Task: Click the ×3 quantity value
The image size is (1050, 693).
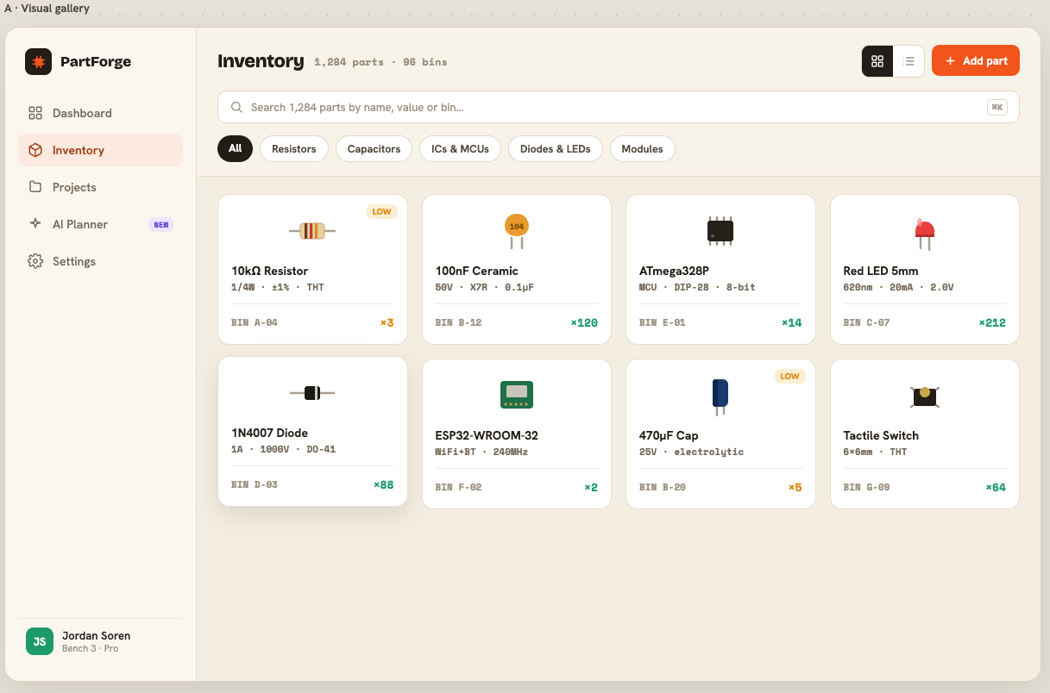Action: click(x=387, y=322)
